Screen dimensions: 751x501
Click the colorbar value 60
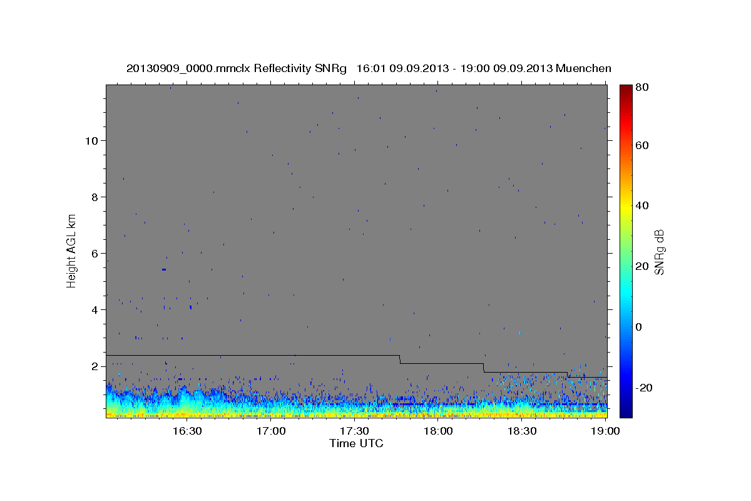coord(643,145)
